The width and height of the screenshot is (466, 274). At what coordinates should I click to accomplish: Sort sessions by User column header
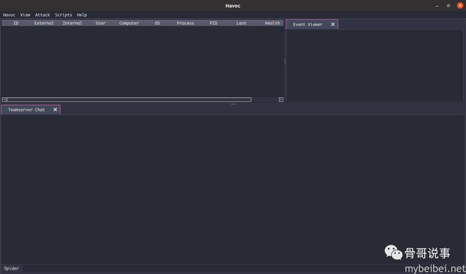click(101, 23)
